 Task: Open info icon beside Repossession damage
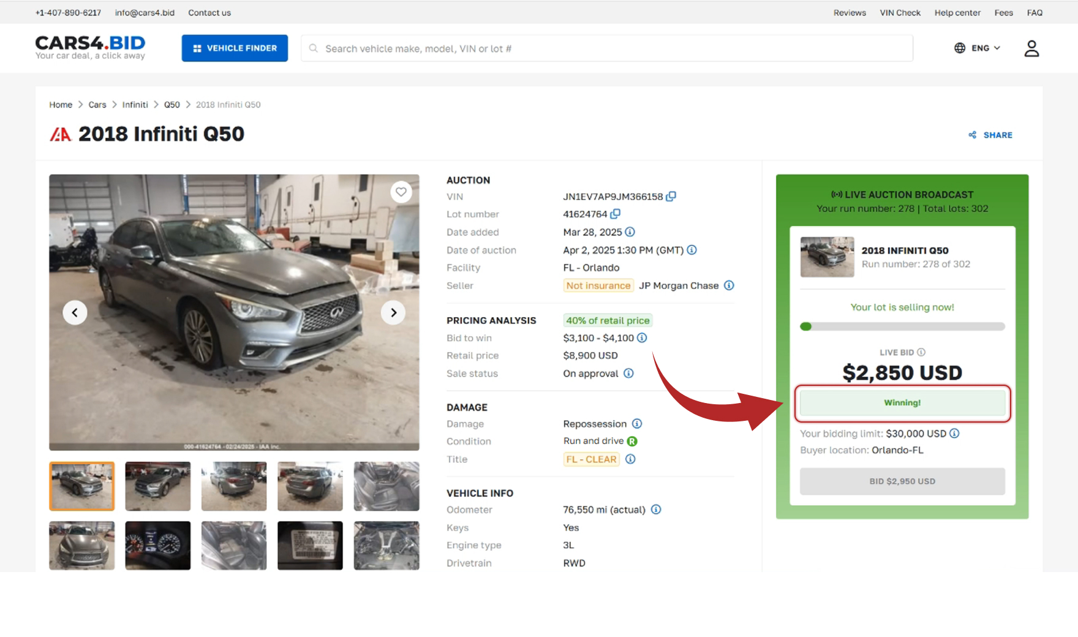[637, 424]
